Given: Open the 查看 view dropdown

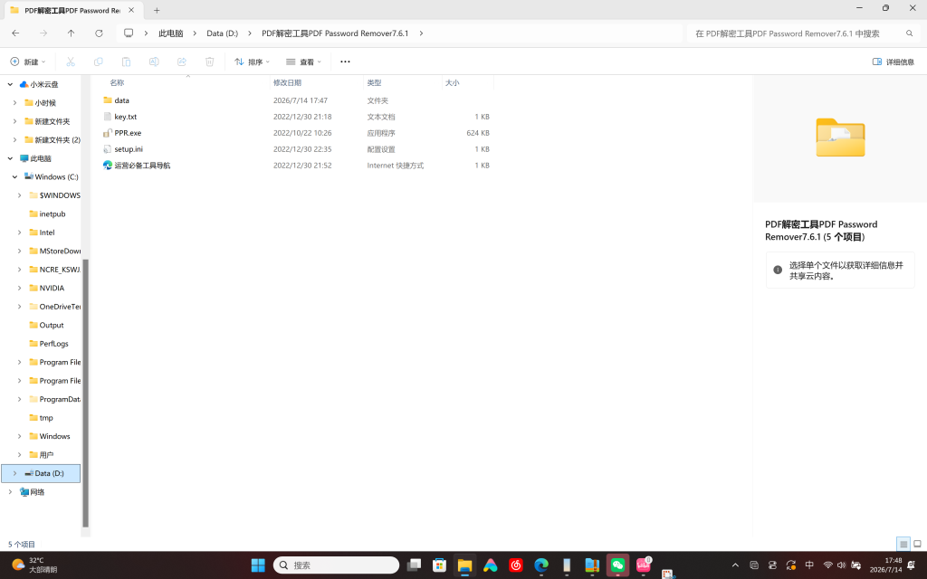Looking at the screenshot, I should 304,62.
